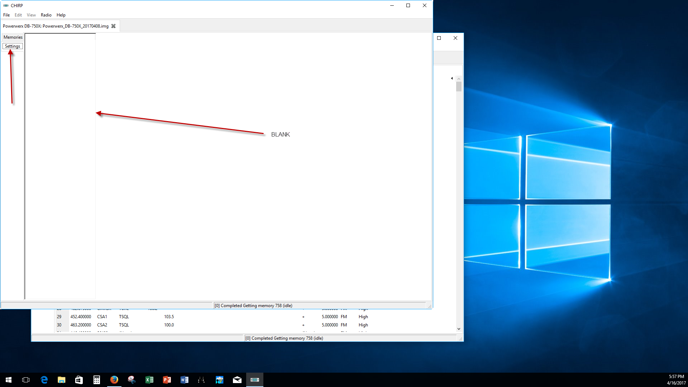688x387 pixels.
Task: Launch Word from the taskbar
Action: coord(184,380)
